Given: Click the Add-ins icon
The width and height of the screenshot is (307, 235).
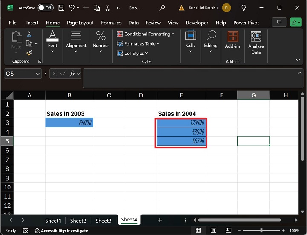Looking at the screenshot, I should [232, 40].
